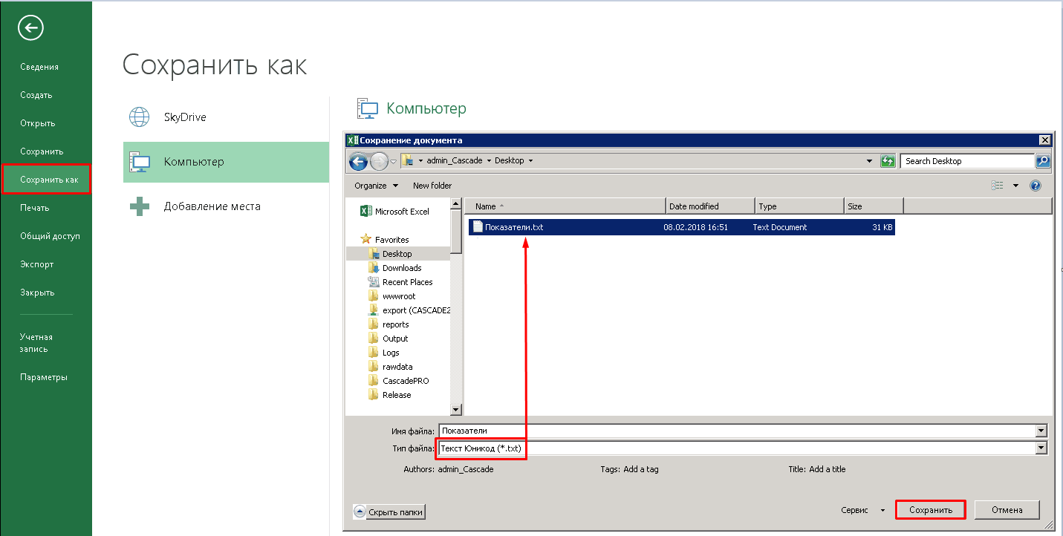Image resolution: width=1063 pixels, height=536 pixels.
Task: Select the reports folder
Action: pyautogui.click(x=389, y=324)
